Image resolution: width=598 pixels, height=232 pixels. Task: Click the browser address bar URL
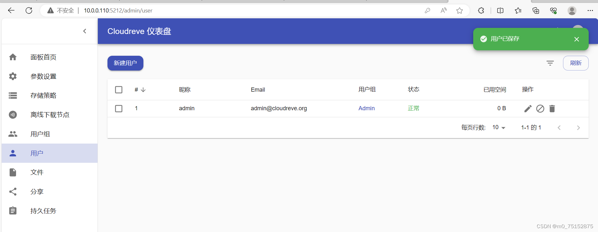tap(118, 11)
